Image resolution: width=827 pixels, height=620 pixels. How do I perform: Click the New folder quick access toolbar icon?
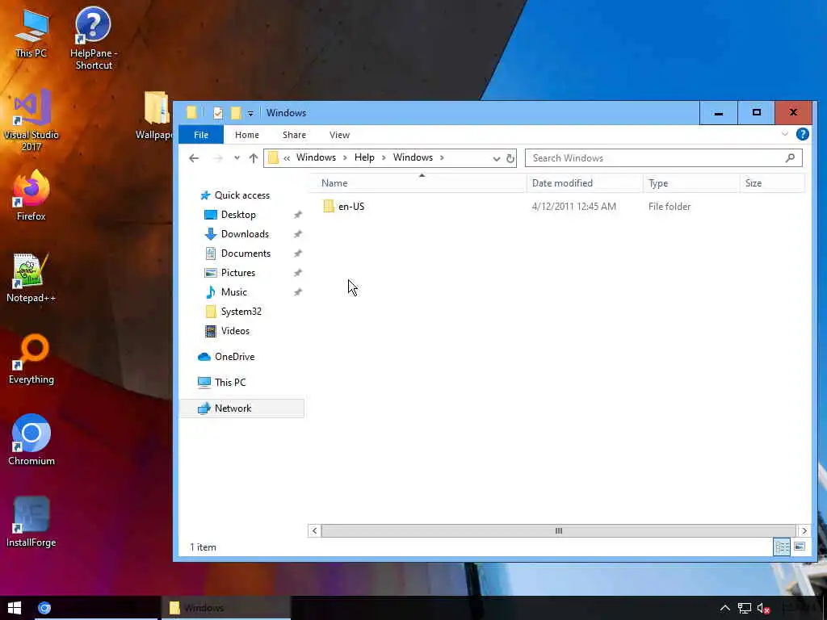click(236, 113)
